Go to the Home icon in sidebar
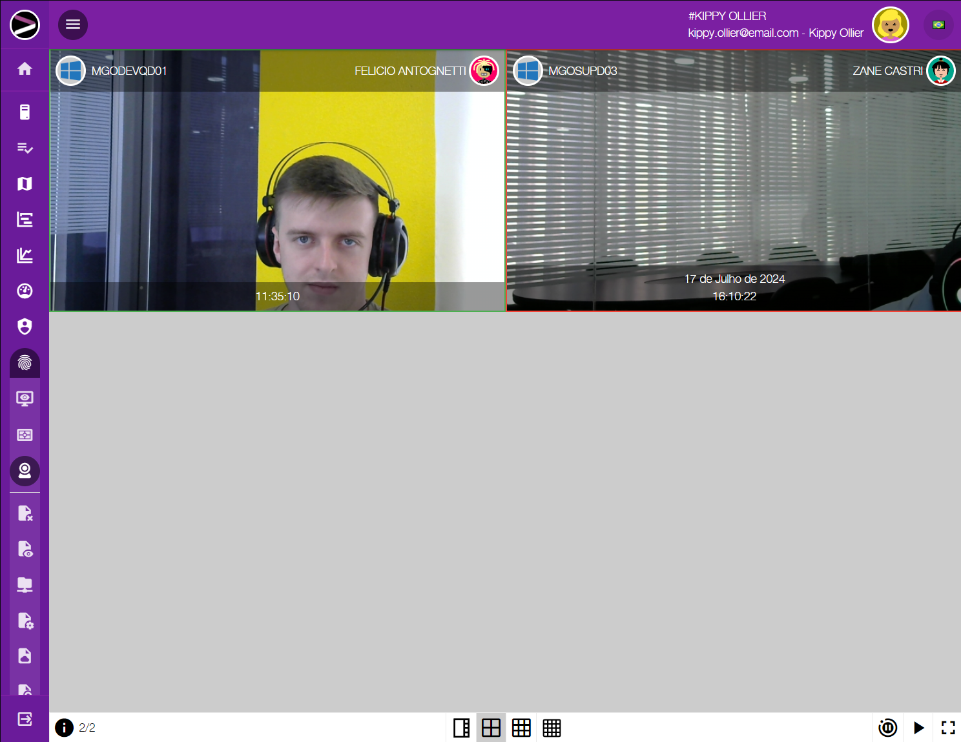The height and width of the screenshot is (742, 961). 25,69
